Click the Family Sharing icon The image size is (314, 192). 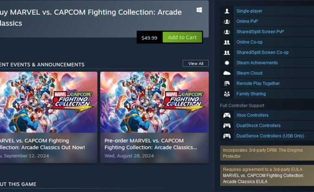pyautogui.click(x=227, y=94)
